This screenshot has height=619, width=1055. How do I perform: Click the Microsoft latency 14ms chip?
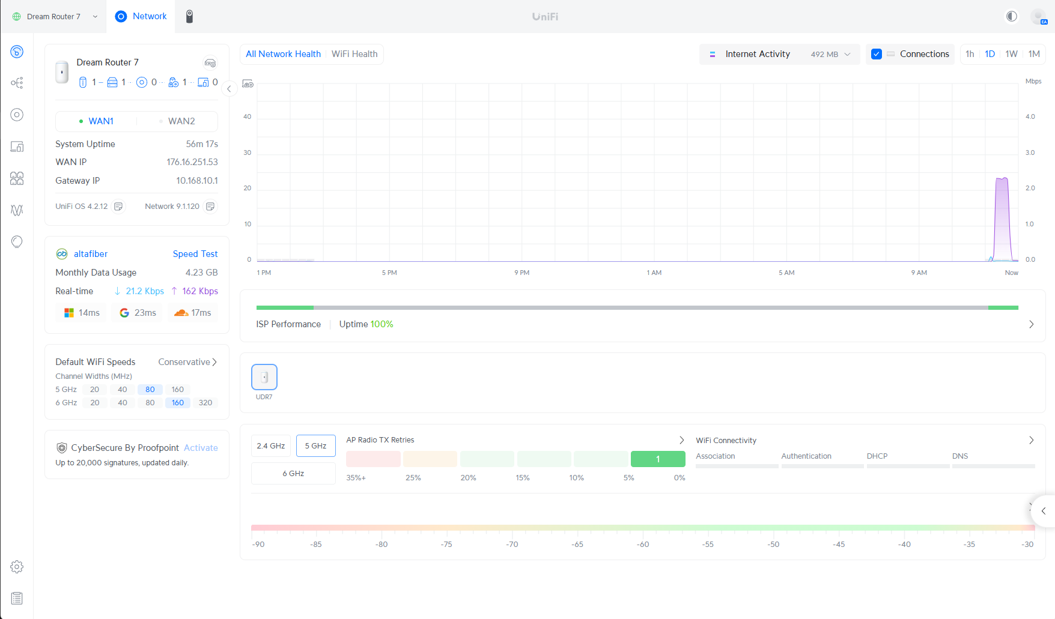click(82, 313)
